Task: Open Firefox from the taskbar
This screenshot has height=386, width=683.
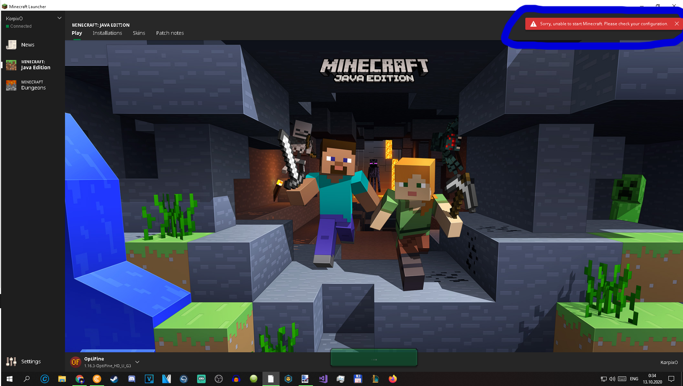Action: [x=392, y=379]
